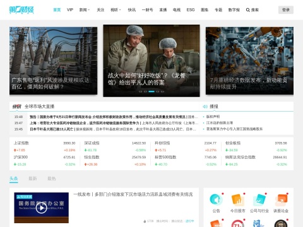The image size is (303, 227).
Task: Open the 关注 nav item
Action: tap(100, 10)
